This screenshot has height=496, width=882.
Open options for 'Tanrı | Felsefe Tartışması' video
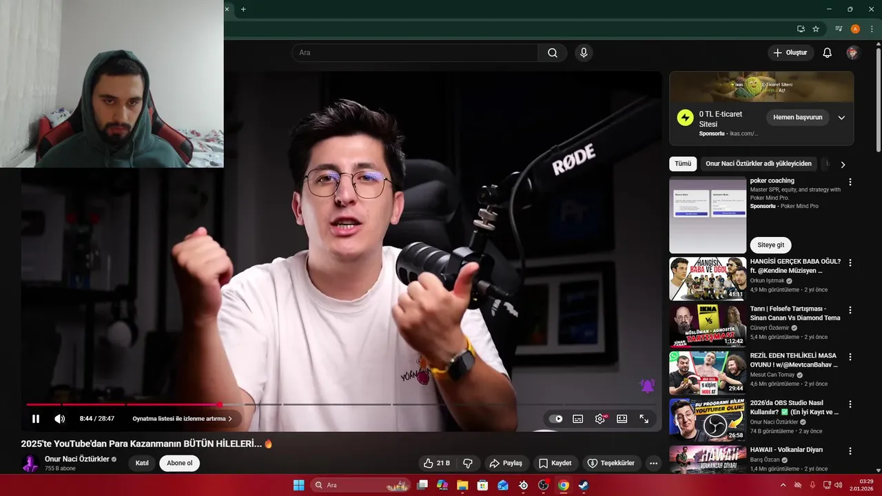click(x=850, y=309)
